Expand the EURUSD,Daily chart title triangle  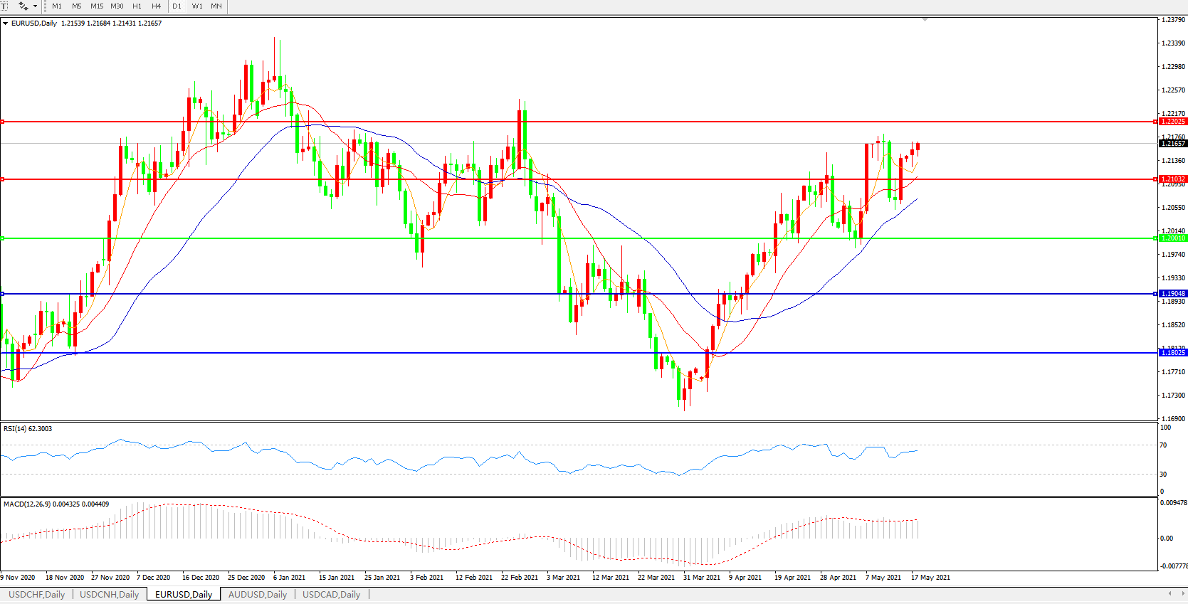[6, 23]
